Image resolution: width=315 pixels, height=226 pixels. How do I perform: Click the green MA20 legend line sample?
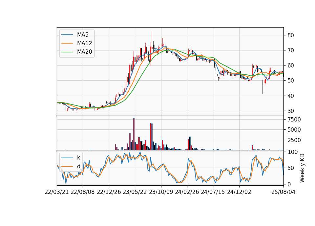click(x=67, y=52)
